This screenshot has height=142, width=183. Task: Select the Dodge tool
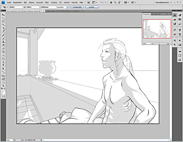click(3, 59)
